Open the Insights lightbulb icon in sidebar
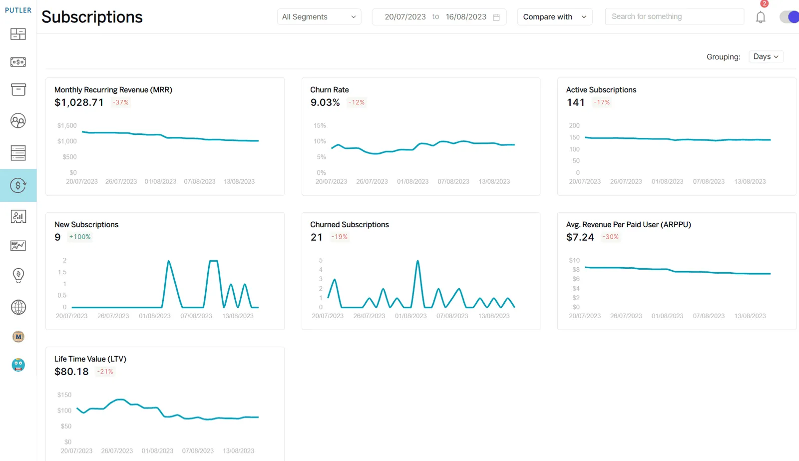The height and width of the screenshot is (461, 799). click(18, 275)
